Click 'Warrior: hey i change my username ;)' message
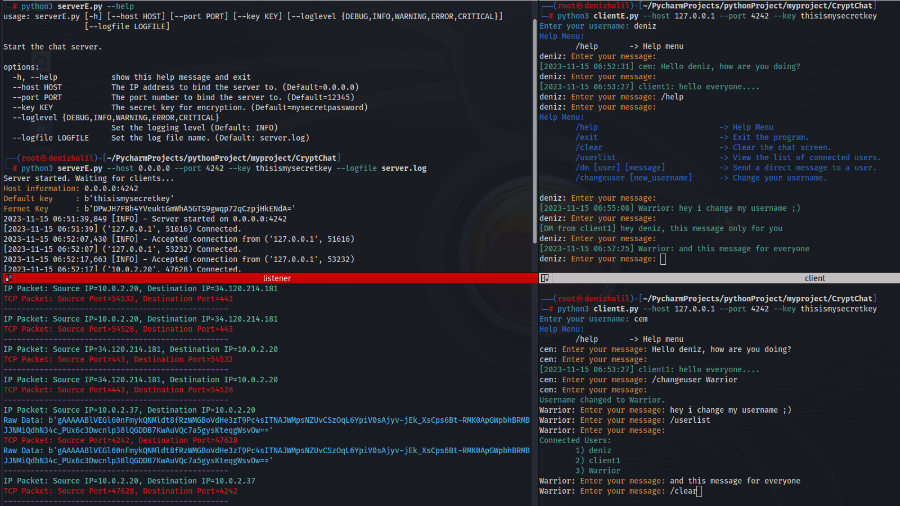This screenshot has height=506, width=900. tap(670, 209)
